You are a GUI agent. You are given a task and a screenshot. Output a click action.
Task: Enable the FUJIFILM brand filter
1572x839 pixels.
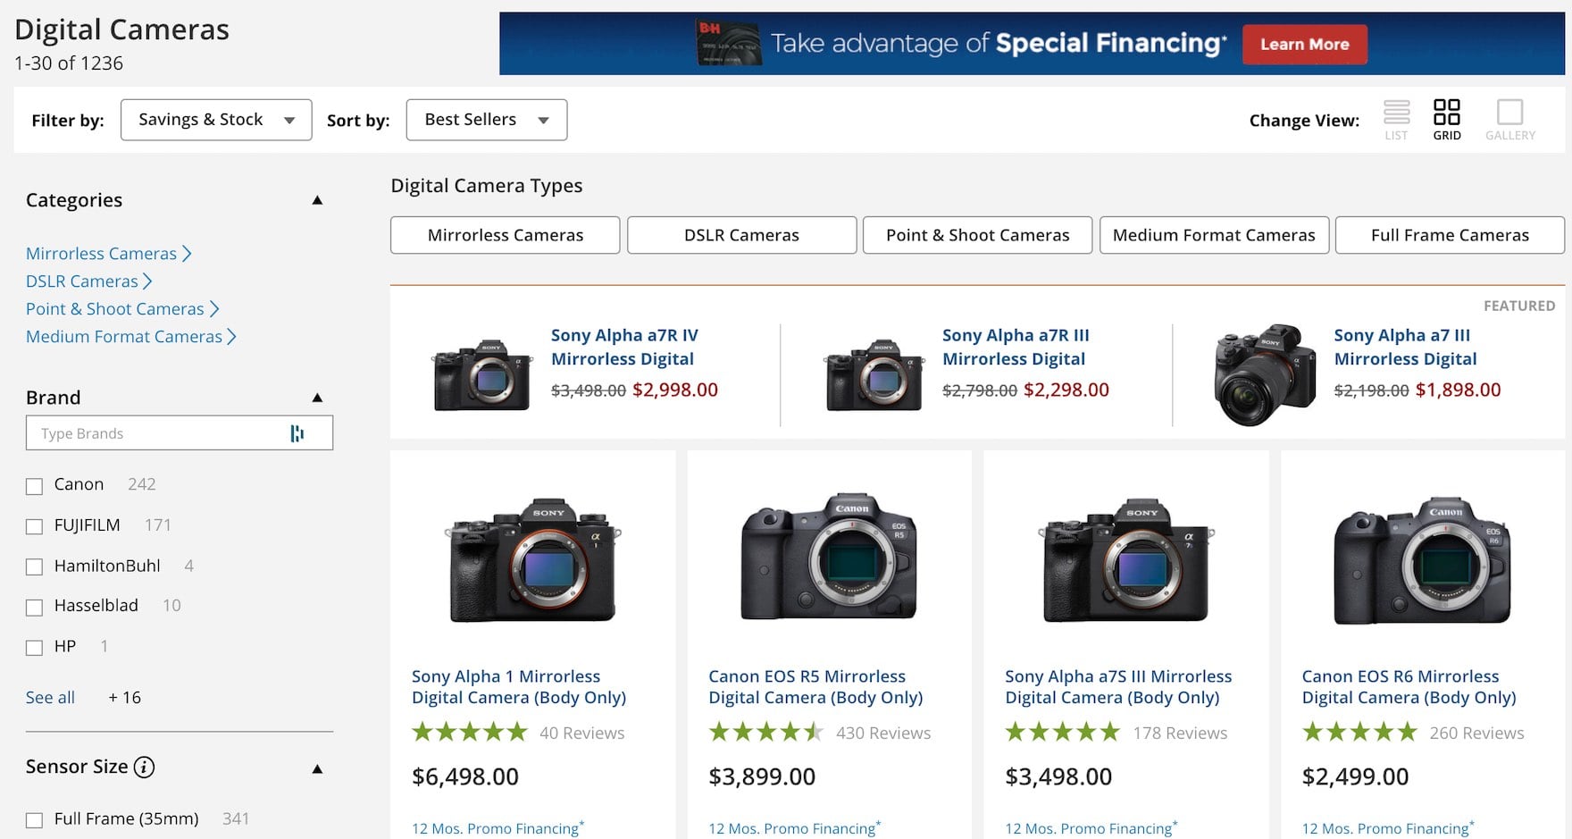[35, 526]
